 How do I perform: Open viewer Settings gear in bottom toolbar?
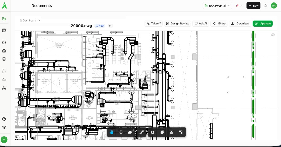[153, 132]
